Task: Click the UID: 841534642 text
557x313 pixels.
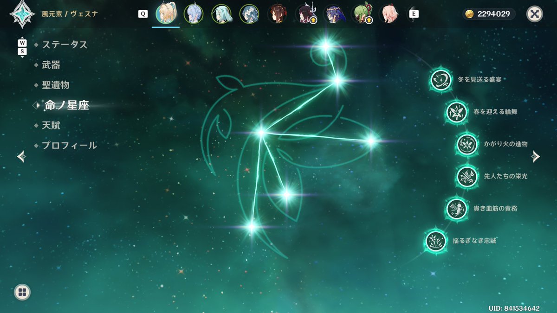Action: point(514,308)
